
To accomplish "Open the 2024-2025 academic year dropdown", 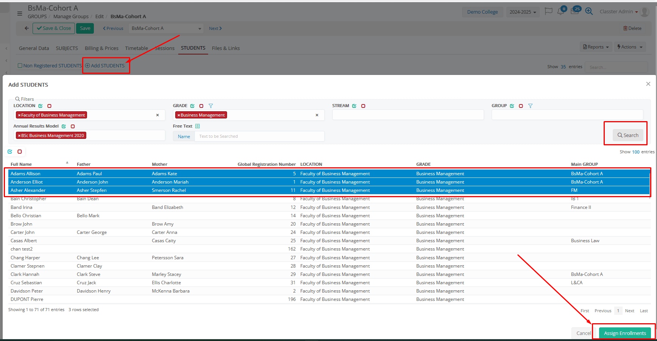I will point(523,12).
